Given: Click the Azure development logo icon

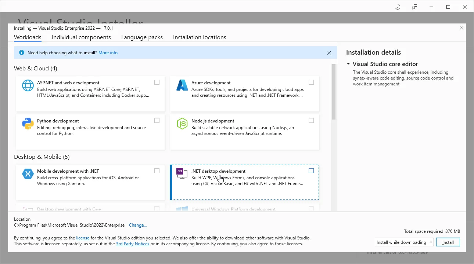Looking at the screenshot, I should [182, 85].
